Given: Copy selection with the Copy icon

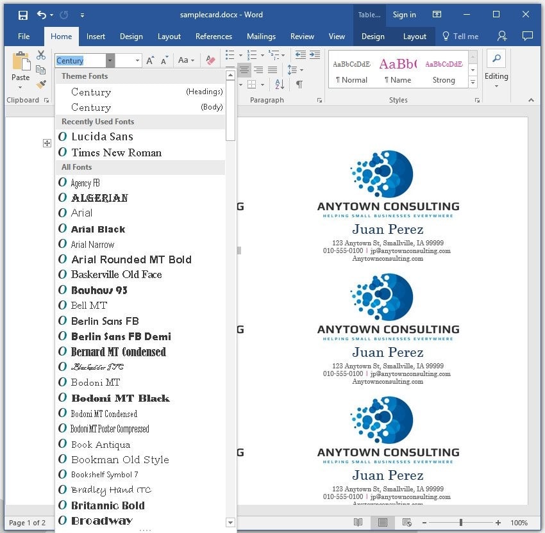Looking at the screenshot, I should point(41,69).
